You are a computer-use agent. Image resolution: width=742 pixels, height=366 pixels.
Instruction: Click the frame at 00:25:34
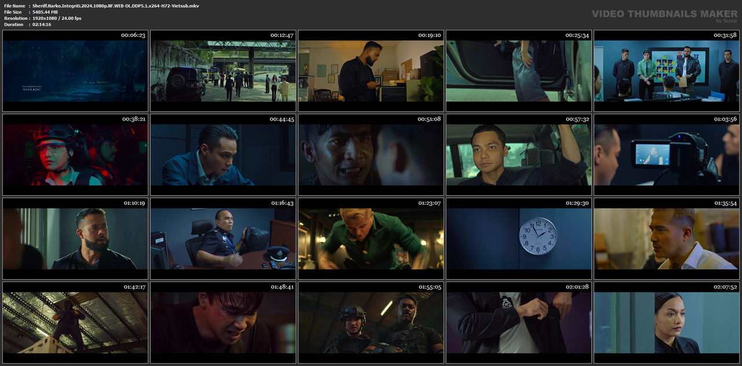point(519,71)
